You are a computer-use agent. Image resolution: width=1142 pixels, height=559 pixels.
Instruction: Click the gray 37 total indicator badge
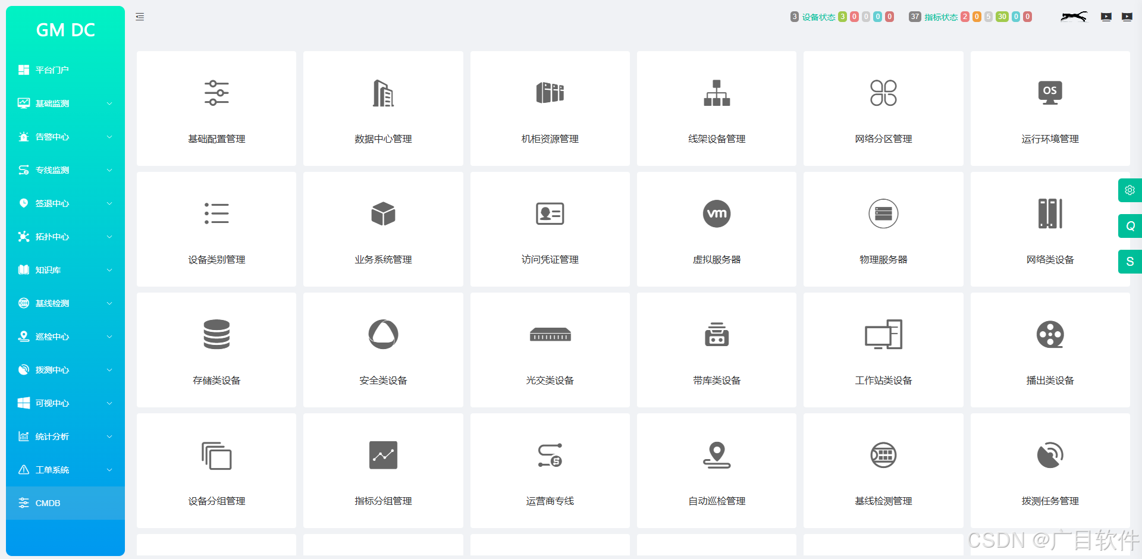click(915, 17)
